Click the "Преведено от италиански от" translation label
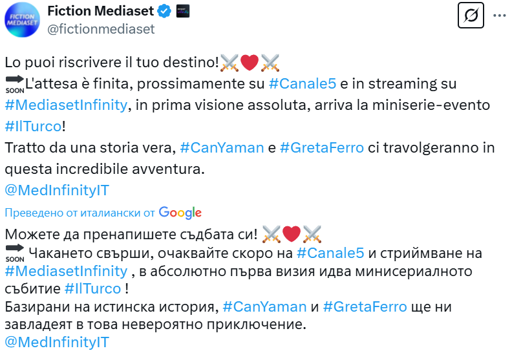The image size is (512, 353). pos(80,213)
